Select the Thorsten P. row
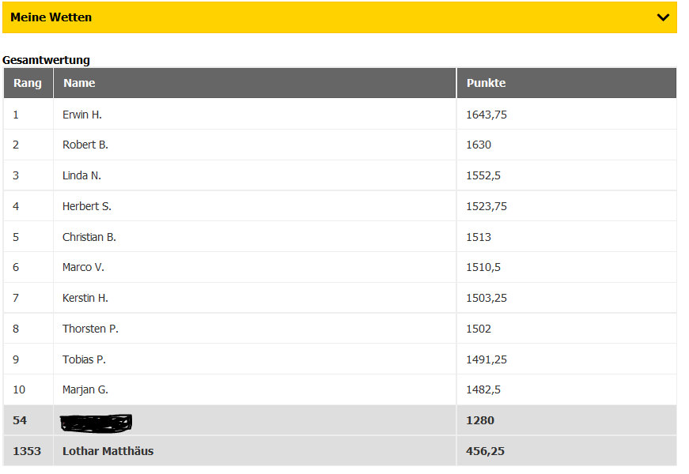This screenshot has width=689, height=474. point(339,329)
